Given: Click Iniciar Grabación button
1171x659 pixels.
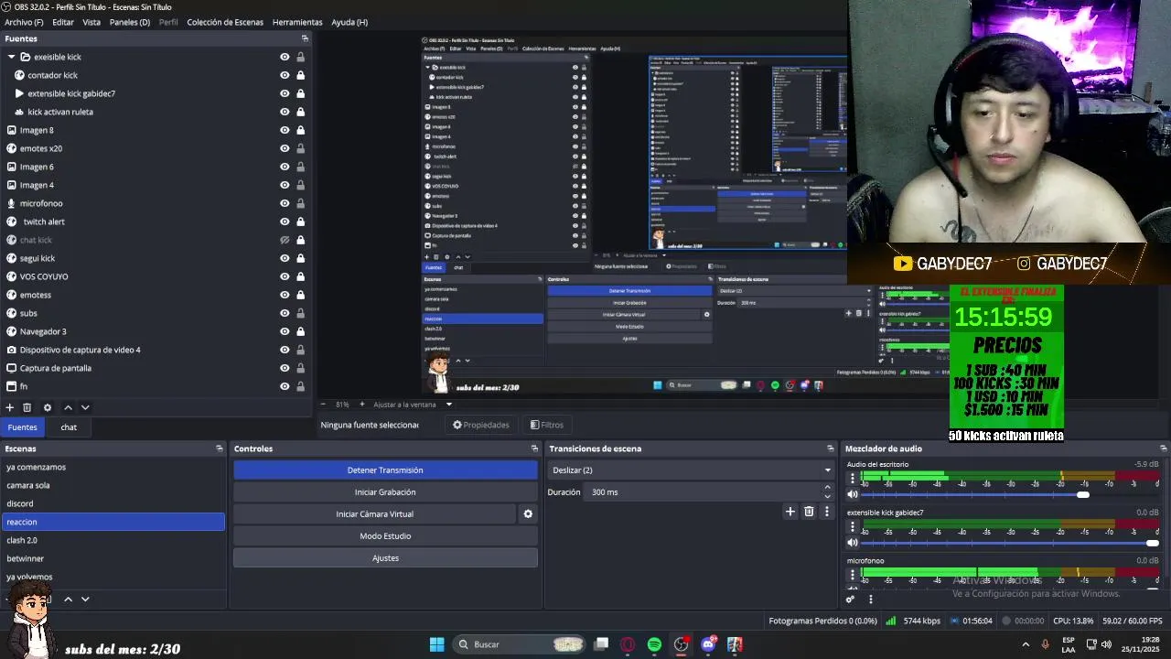Looking at the screenshot, I should coord(385,492).
